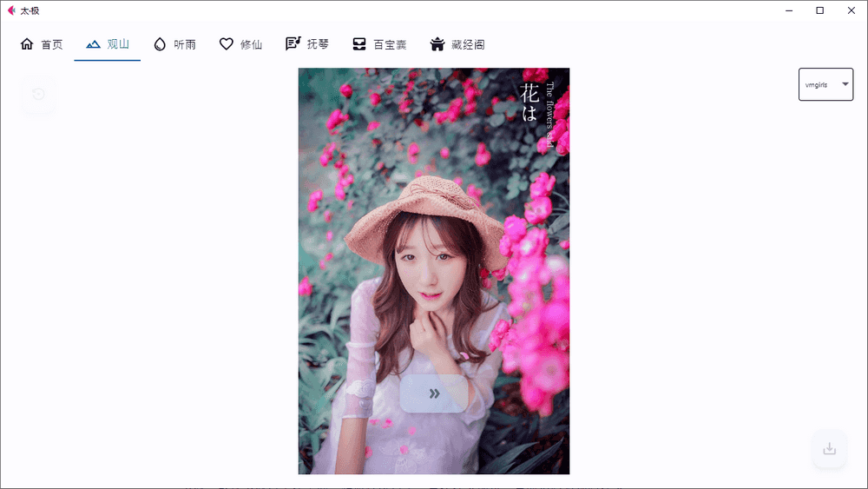Image resolution: width=868 pixels, height=489 pixels.
Task: Click the music note icon beside 抚琴
Action: (x=293, y=44)
